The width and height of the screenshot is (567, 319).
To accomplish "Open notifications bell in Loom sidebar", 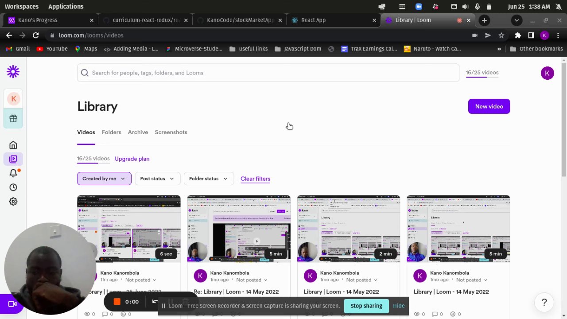I will 13,173.
